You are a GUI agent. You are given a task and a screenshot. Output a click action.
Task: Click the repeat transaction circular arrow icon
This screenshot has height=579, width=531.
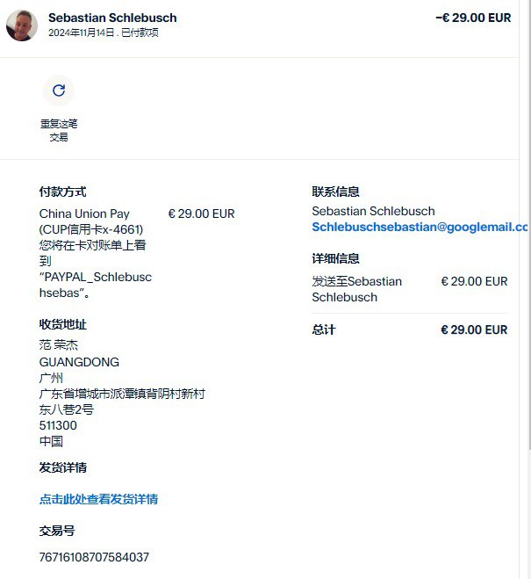tap(59, 90)
